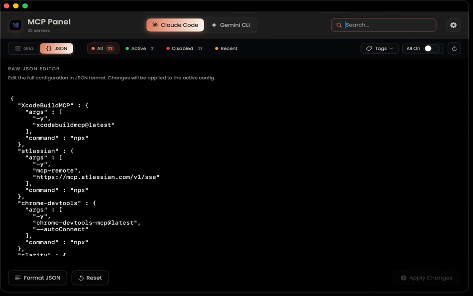This screenshot has width=473, height=296.
Task: Click the MCP Panel app logo
Action: (15, 25)
